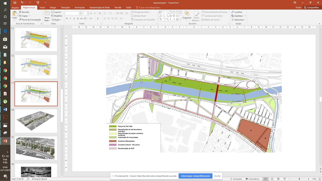Adjust the zoom slider in status bar
Viewport: 322px width, 181px height.
click(x=299, y=179)
